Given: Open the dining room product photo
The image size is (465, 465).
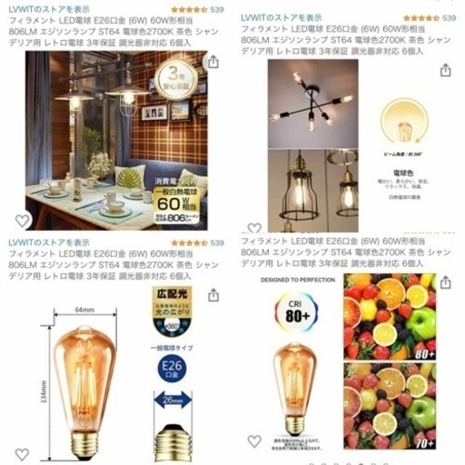Looking at the screenshot, I should [x=116, y=141].
